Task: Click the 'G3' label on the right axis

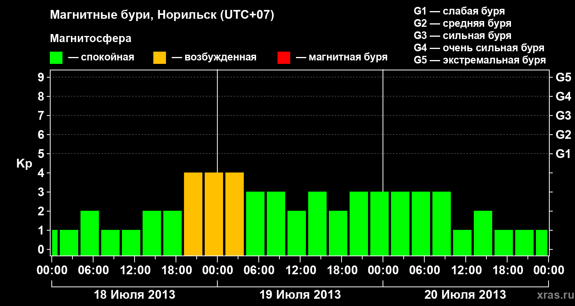Action: tap(563, 116)
